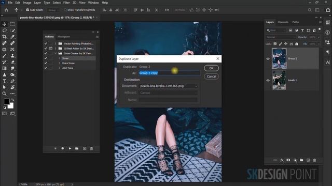This screenshot has width=332, height=186.
Task: Select the Clone Stamp tool
Action: tap(12, 56)
